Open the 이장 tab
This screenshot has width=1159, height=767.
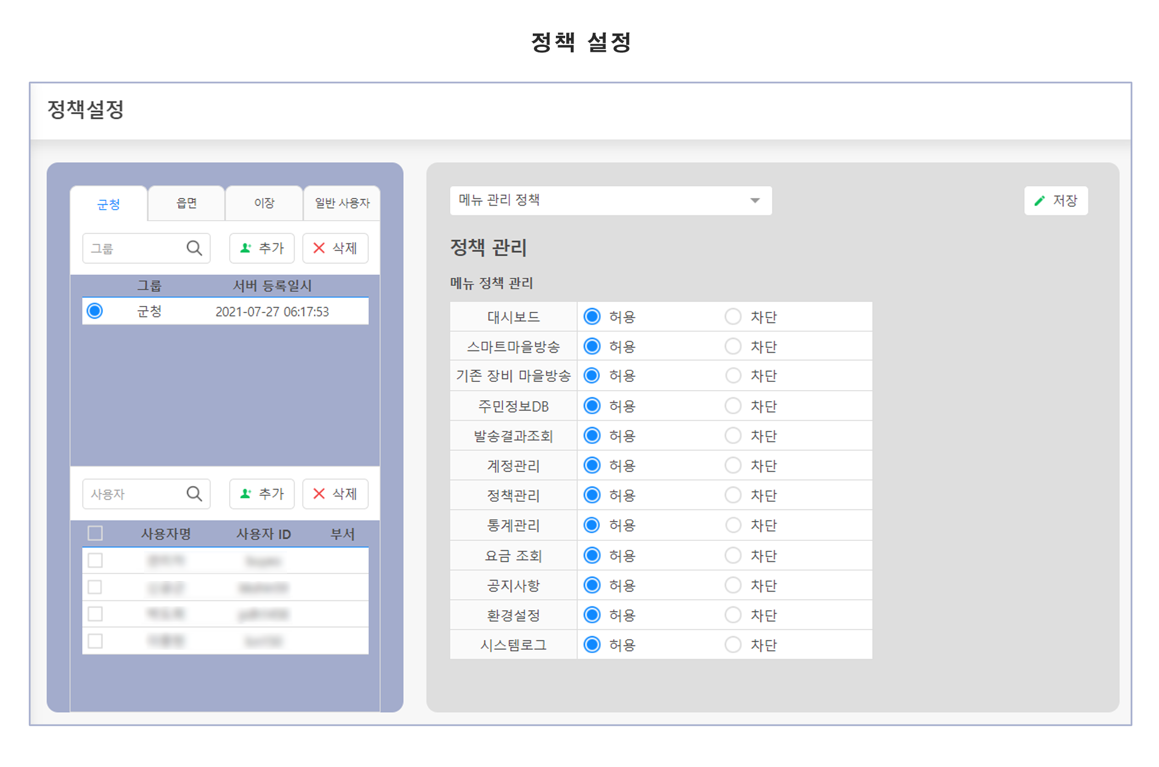tap(264, 203)
